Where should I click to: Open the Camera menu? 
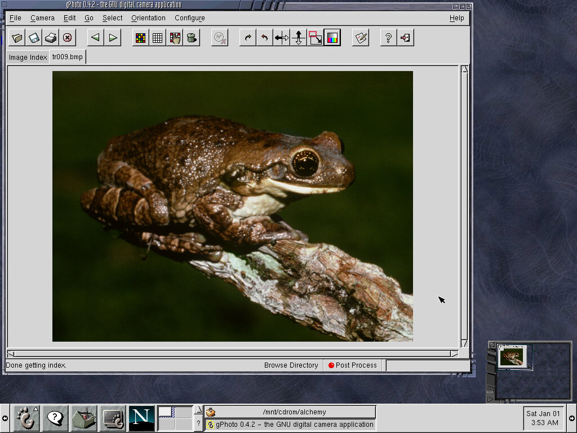(42, 18)
